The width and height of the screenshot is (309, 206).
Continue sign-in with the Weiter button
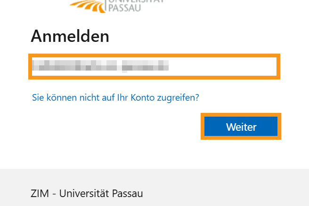tap(241, 127)
